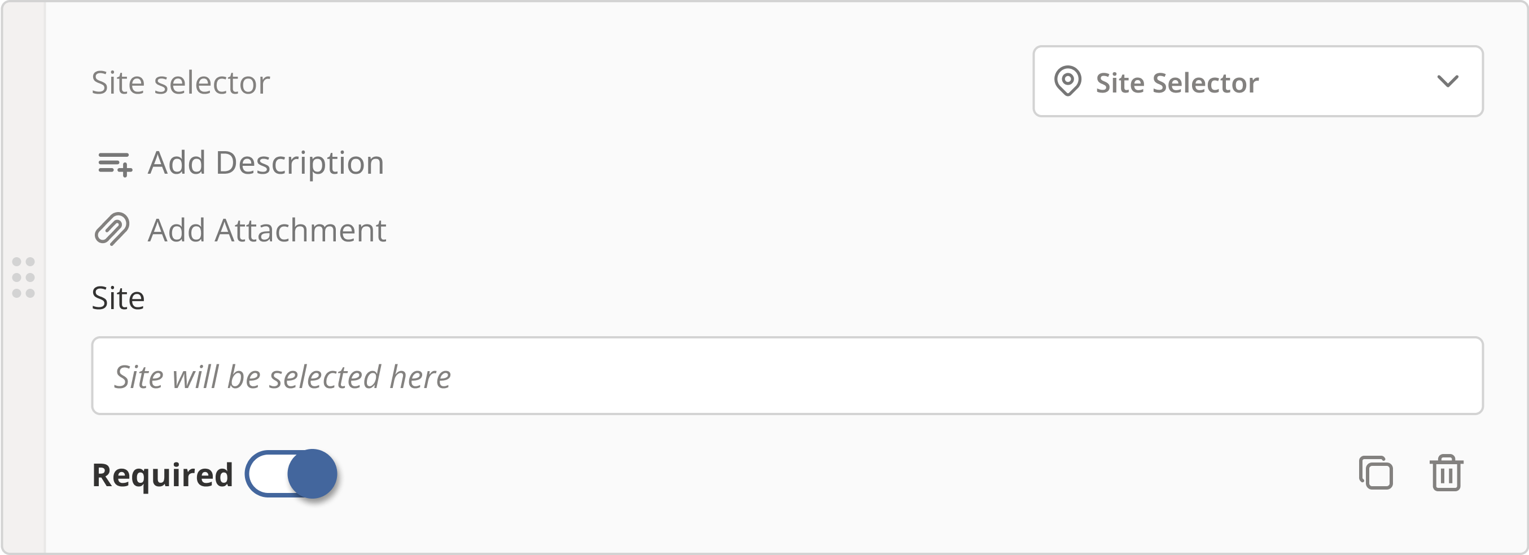Viewport: 1529px width, 555px height.
Task: Click the Add Description lines-plus icon
Action: [x=115, y=164]
